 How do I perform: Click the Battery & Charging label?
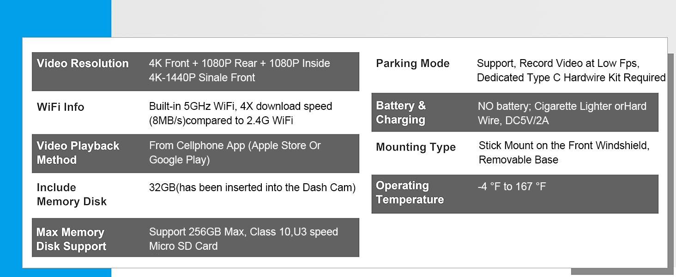(401, 113)
